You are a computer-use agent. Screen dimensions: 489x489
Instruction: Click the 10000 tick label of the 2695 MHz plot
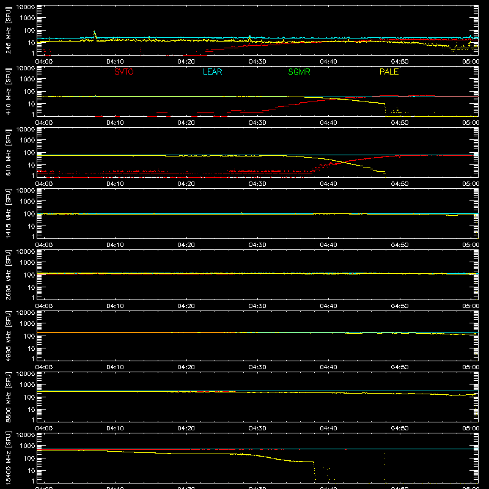tap(26, 251)
